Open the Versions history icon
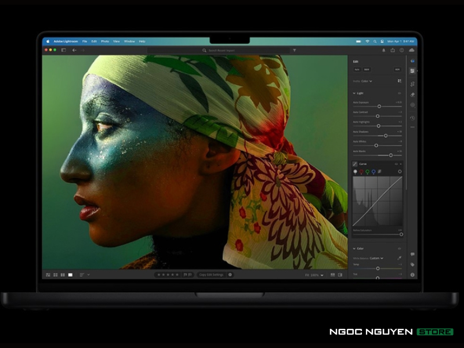Screen dimensions: 464x348 (x=412, y=118)
